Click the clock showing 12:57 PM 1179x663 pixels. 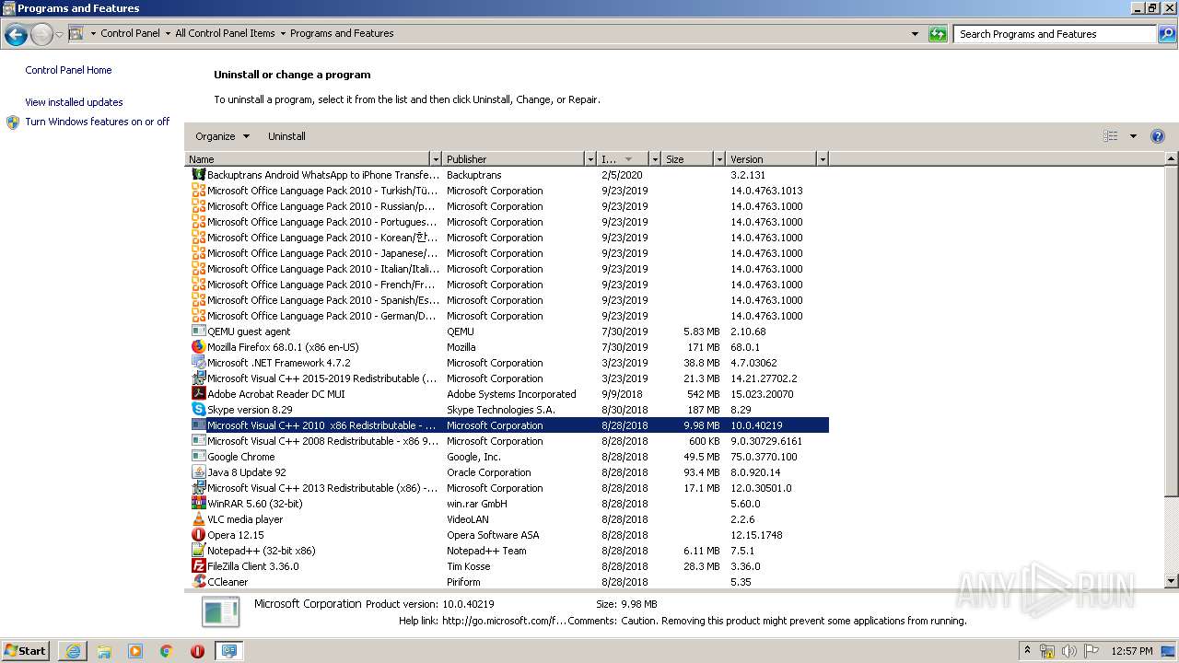point(1132,651)
